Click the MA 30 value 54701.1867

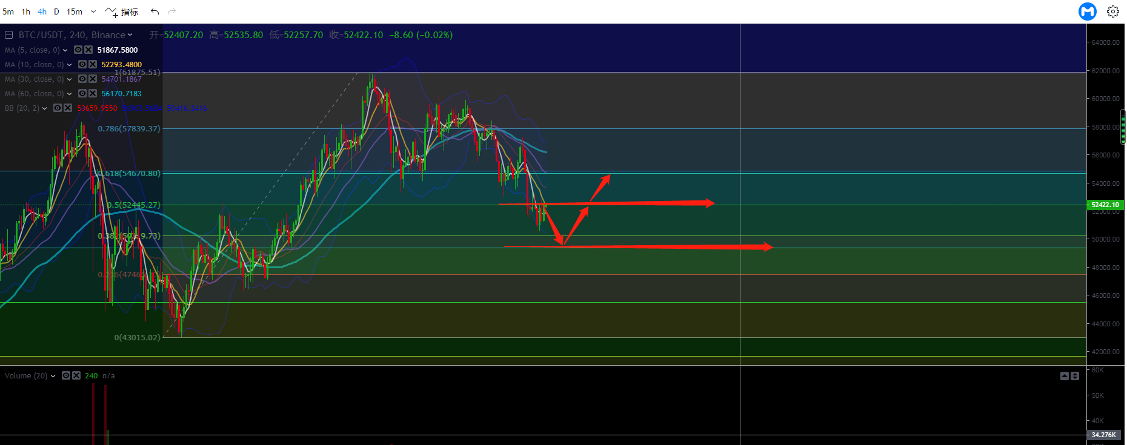point(122,79)
